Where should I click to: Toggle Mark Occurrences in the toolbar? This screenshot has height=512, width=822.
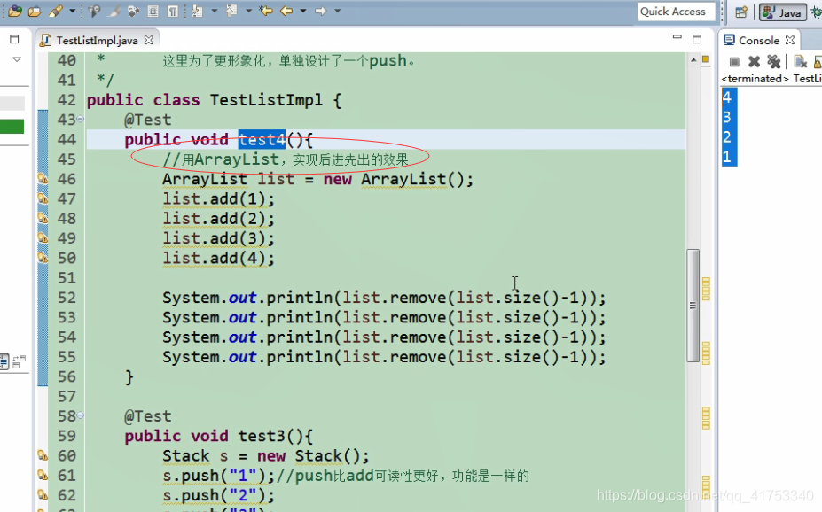(x=114, y=11)
